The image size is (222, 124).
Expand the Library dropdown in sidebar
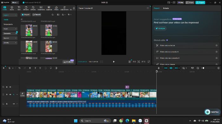[10, 43]
